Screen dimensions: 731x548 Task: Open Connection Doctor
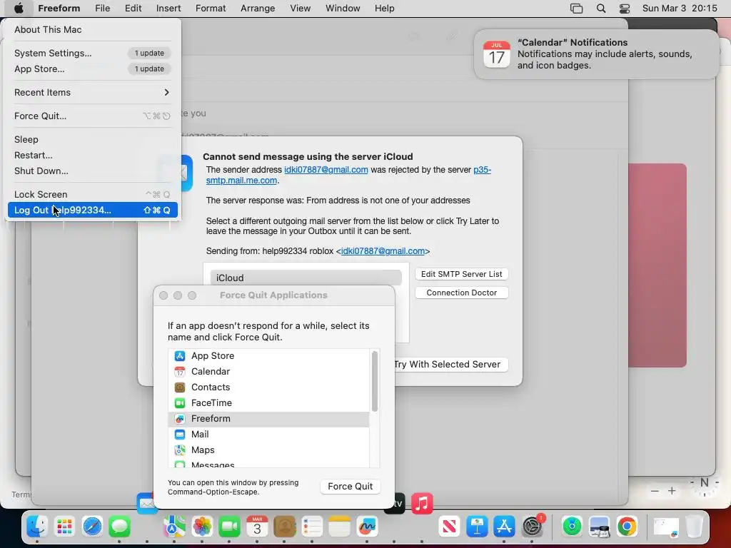coord(462,293)
